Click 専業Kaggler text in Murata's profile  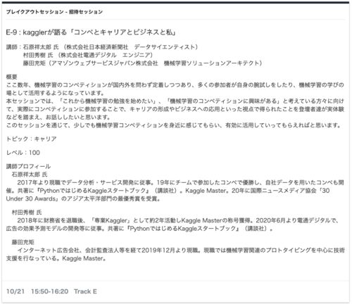pos(111,220)
